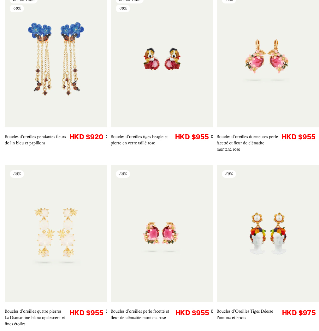The height and width of the screenshot is (331, 319).
Task: Click the -50% badge on blue flower earrings
Action: click(17, 9)
